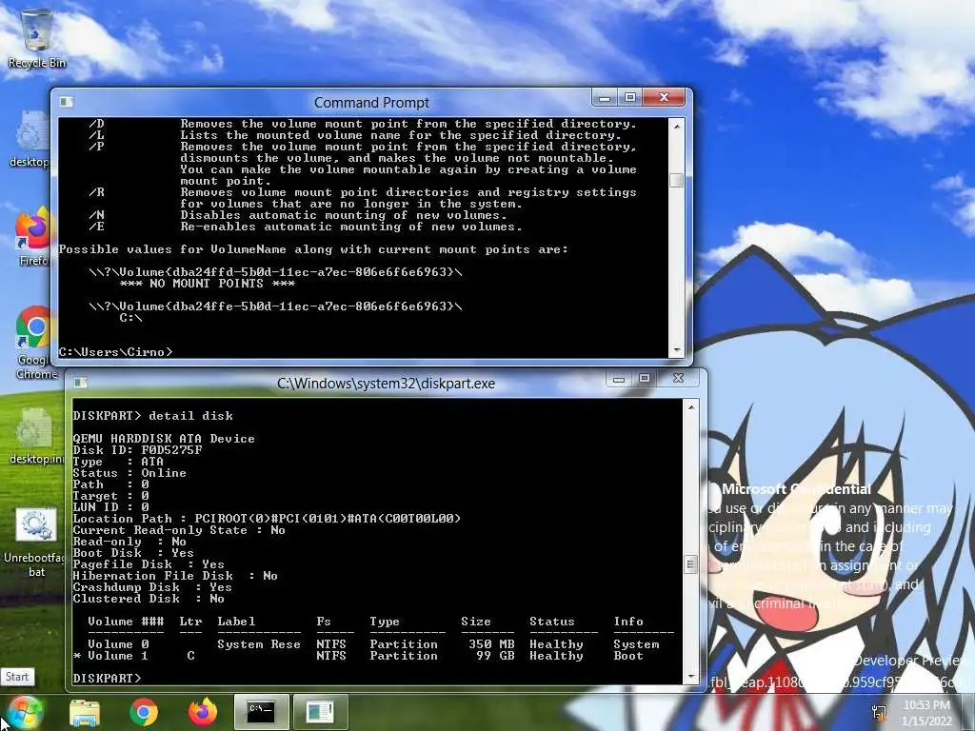Switch to Command Prompt taskbar button
Screen dimensions: 975x731
point(261,712)
